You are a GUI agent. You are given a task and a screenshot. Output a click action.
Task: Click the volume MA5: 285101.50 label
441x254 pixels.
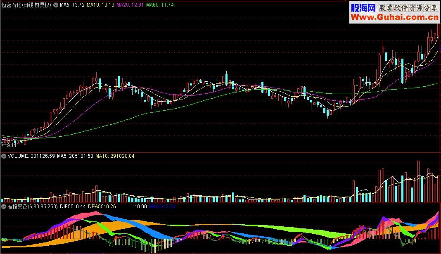(75, 156)
